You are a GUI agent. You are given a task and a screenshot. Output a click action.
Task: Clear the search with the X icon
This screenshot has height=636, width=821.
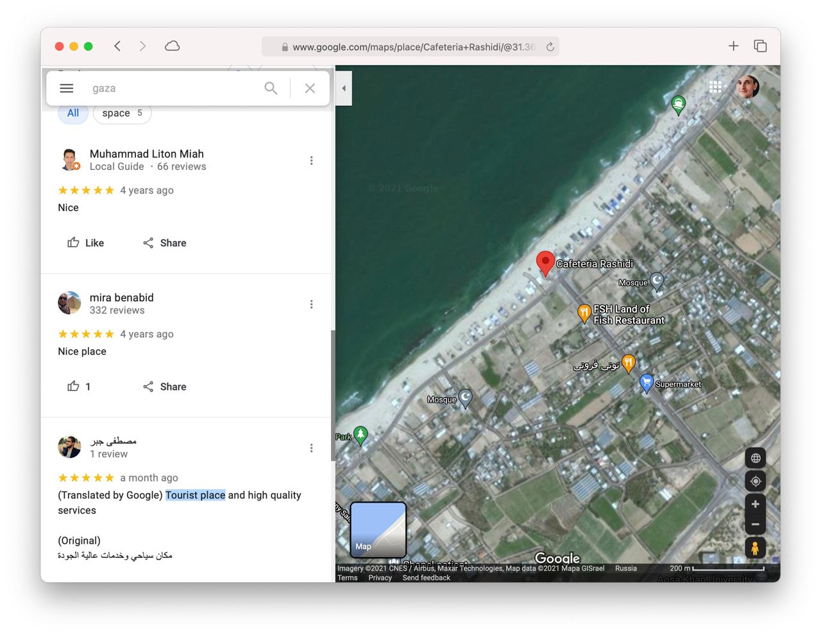click(310, 88)
